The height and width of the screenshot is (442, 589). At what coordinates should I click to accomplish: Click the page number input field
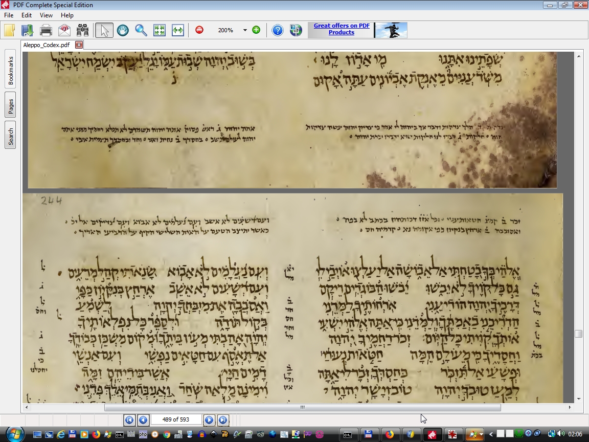[176, 420]
